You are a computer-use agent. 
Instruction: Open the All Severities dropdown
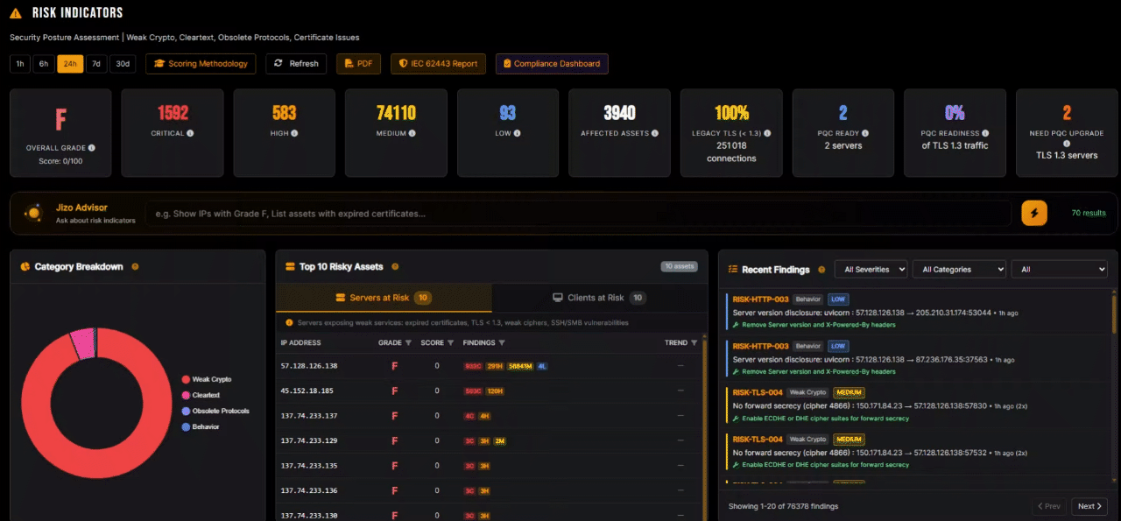(870, 270)
